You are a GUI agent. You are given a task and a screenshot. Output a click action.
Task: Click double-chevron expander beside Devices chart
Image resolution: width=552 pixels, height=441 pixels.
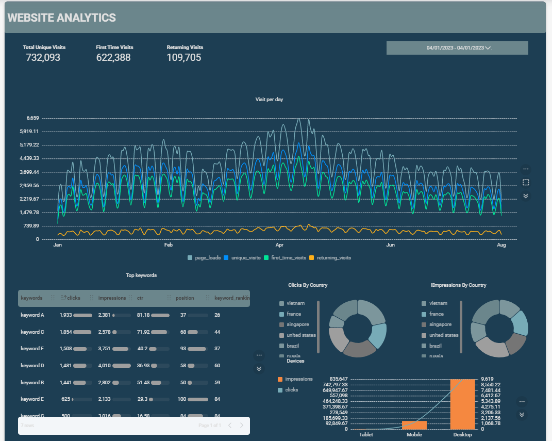522,415
